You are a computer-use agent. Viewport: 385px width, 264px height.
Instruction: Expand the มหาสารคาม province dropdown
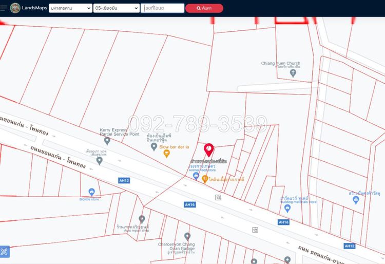(70, 8)
